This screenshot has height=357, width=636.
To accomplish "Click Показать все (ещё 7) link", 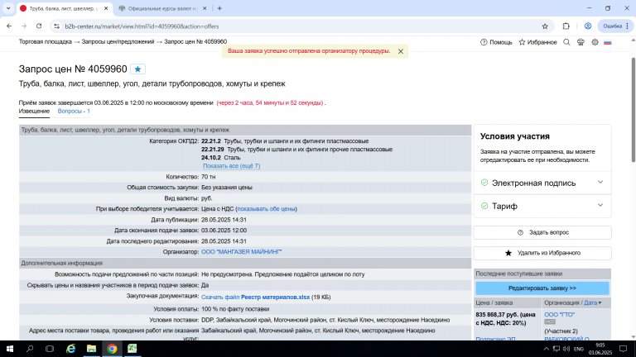I will [x=232, y=166].
